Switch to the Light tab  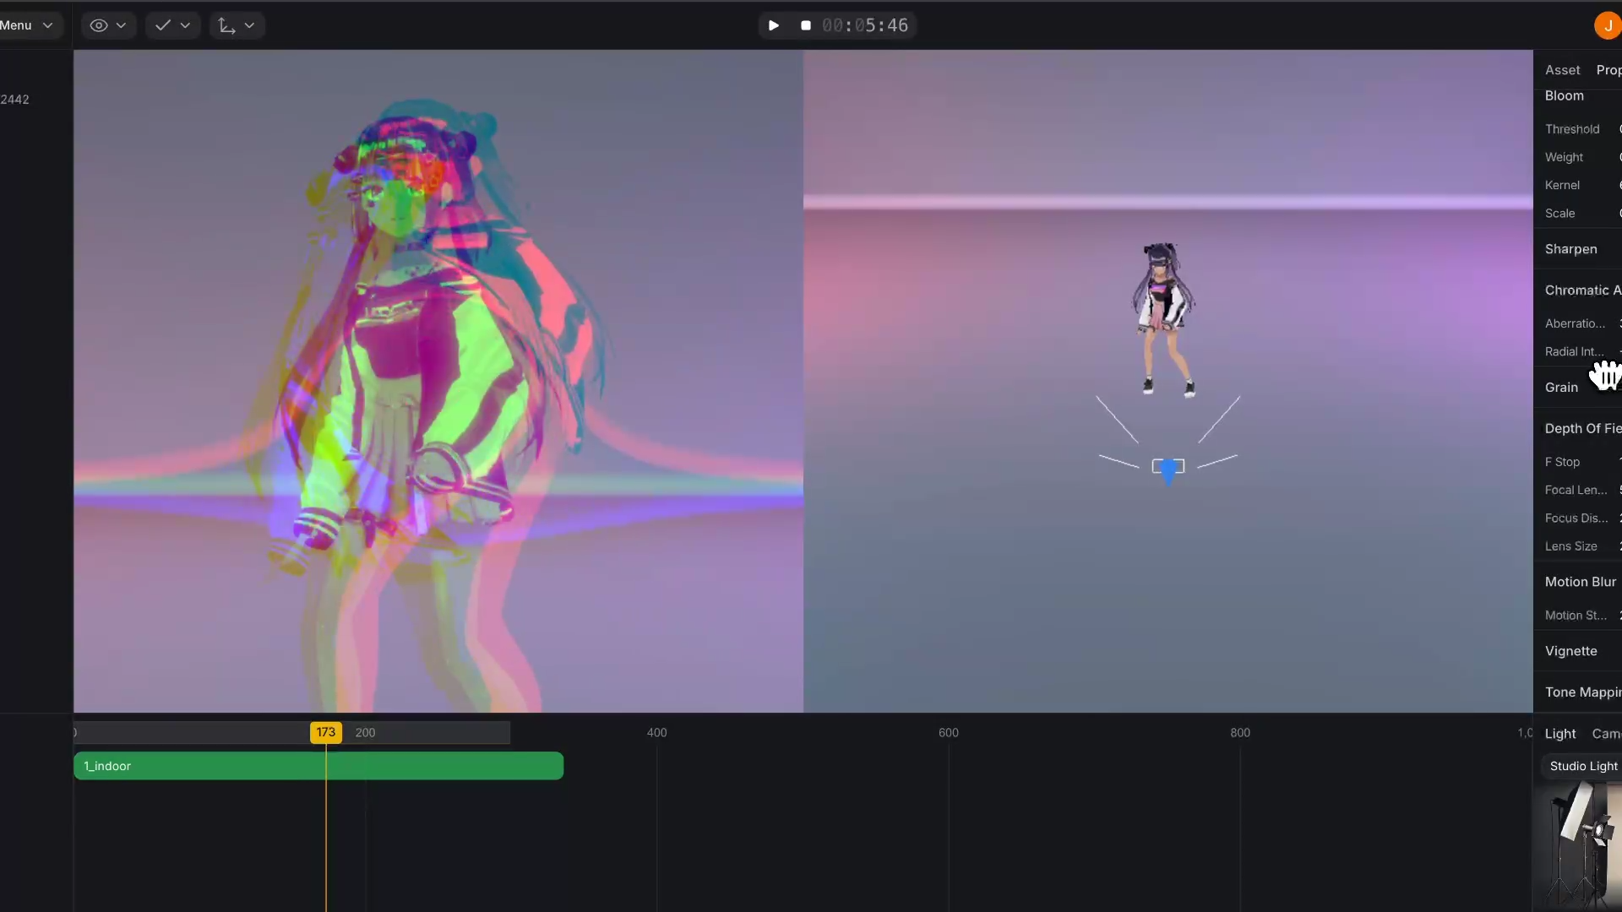coord(1559,733)
